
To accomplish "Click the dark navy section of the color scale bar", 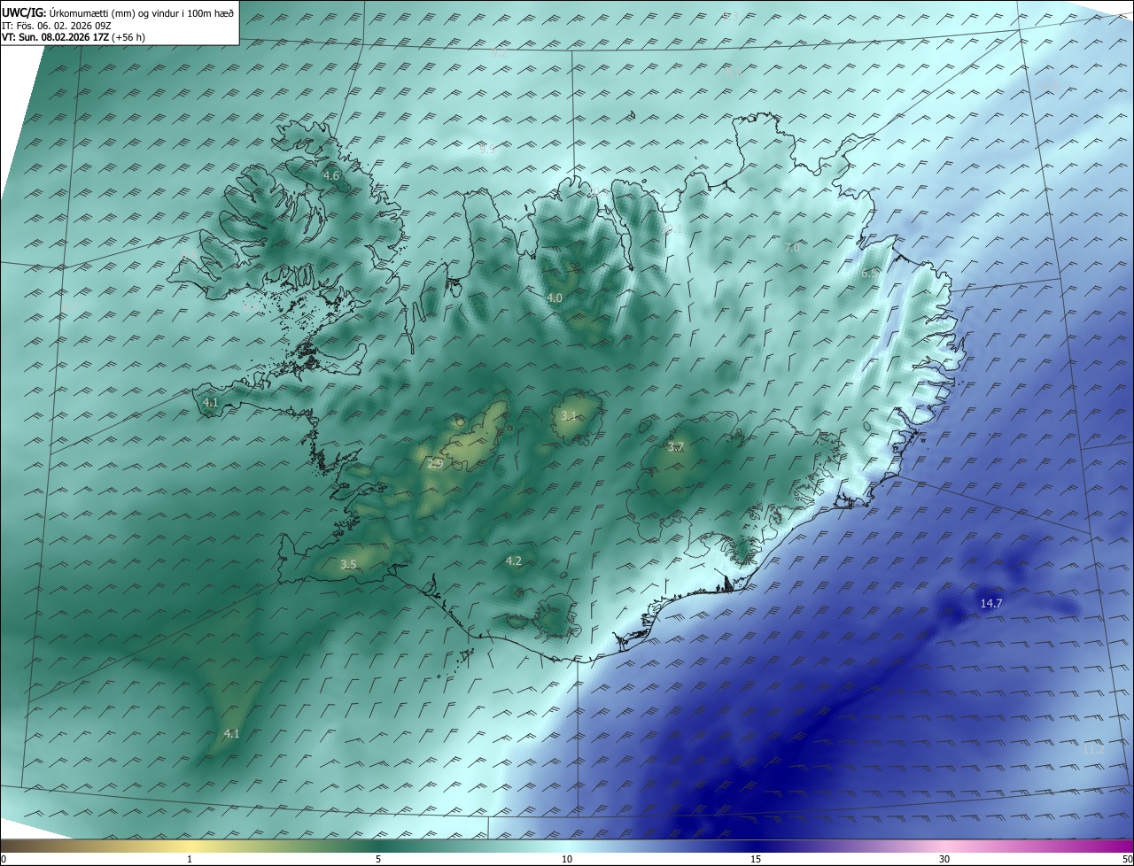I will (756, 846).
